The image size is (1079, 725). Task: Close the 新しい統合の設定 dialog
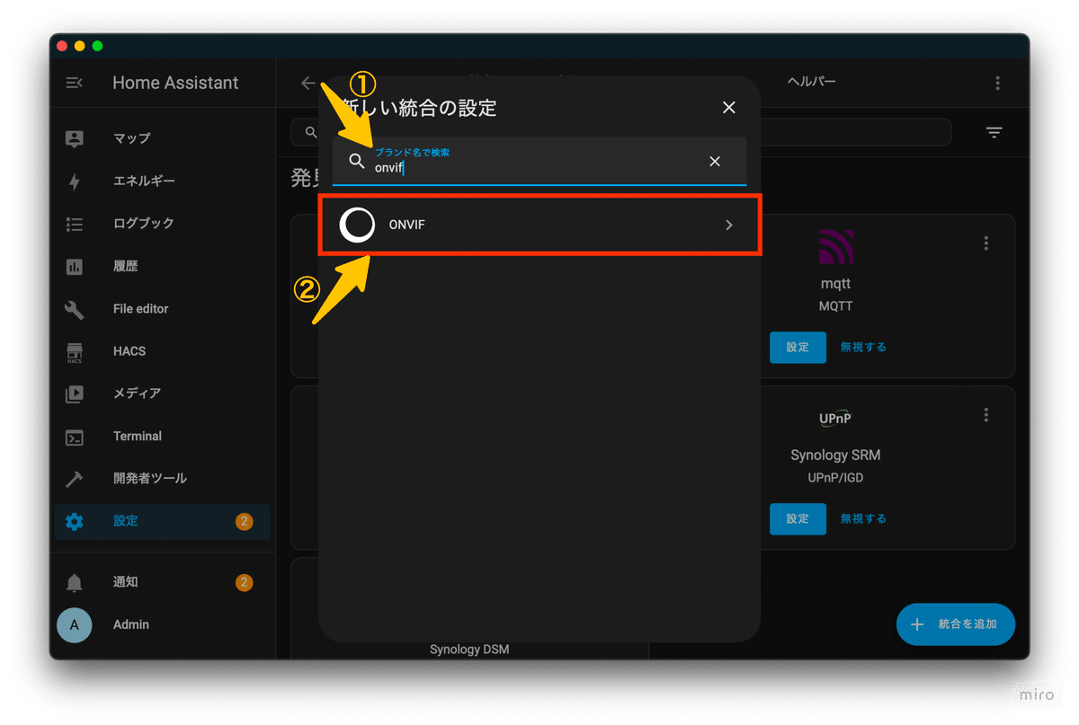pyautogui.click(x=729, y=108)
